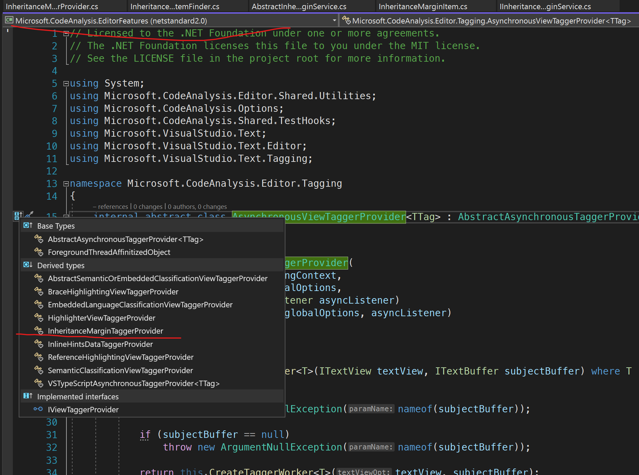Click class icon beside AbstractAsynchronousTaggerProvider<TTag>

38,239
